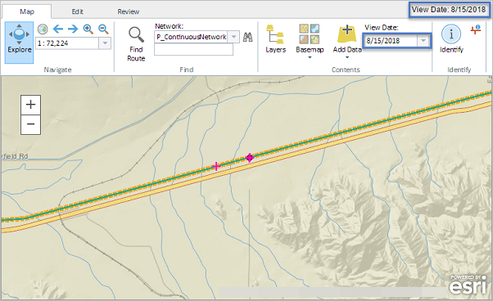493x301 pixels.
Task: Click the route ID input box below Network
Action: point(193,49)
